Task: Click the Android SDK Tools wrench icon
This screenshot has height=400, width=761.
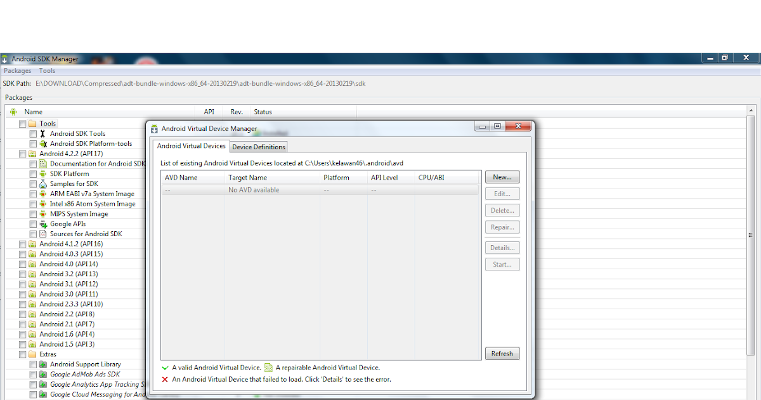Action: pyautogui.click(x=42, y=134)
